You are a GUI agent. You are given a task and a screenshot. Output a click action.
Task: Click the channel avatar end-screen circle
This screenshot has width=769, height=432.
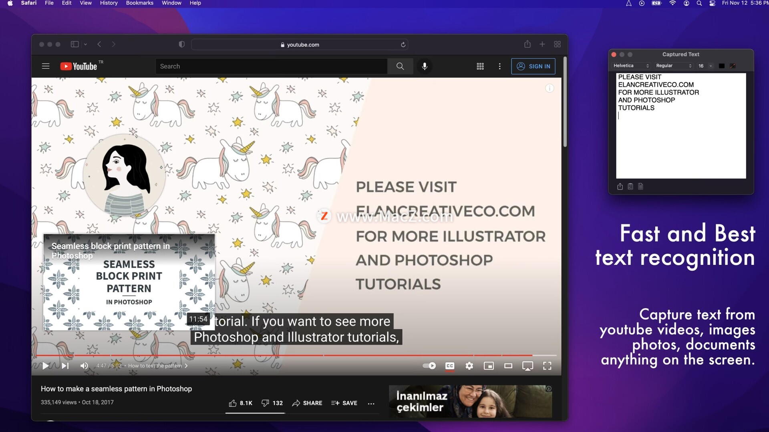124,175
